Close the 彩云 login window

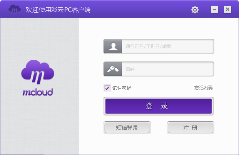point(227,10)
